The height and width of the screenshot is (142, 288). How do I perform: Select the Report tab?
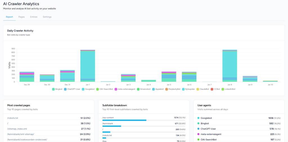coord(9,17)
